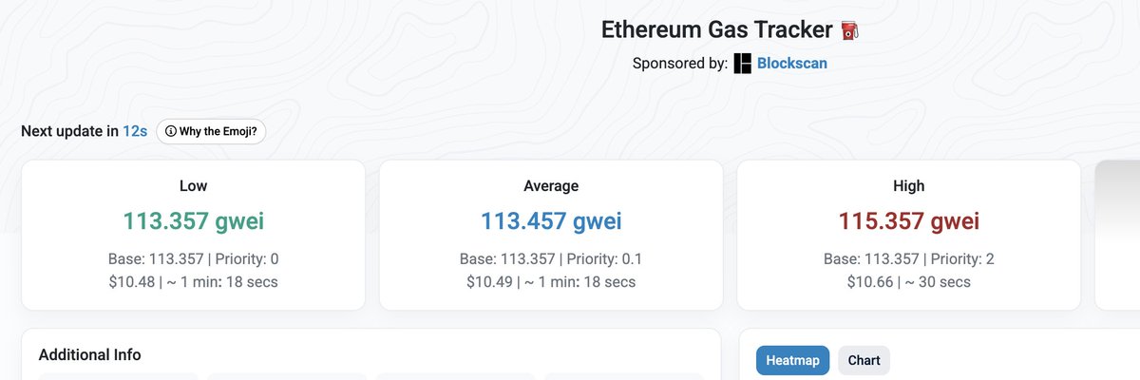Screen dimensions: 1140x380
Task: Switch to the Chart tab
Action: click(864, 361)
